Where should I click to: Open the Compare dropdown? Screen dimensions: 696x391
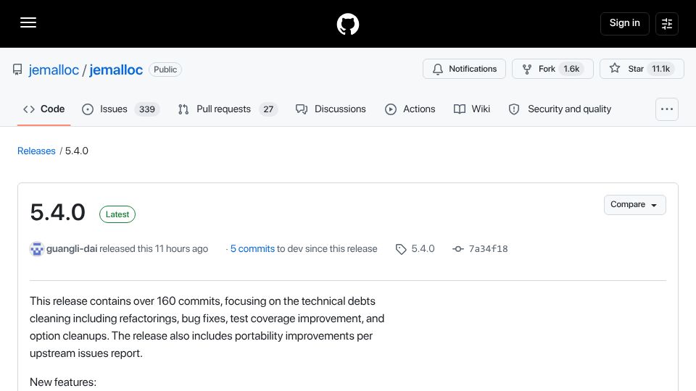point(635,205)
